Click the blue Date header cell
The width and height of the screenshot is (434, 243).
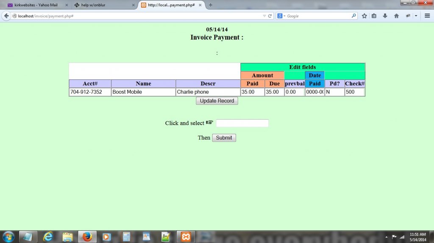tap(315, 75)
